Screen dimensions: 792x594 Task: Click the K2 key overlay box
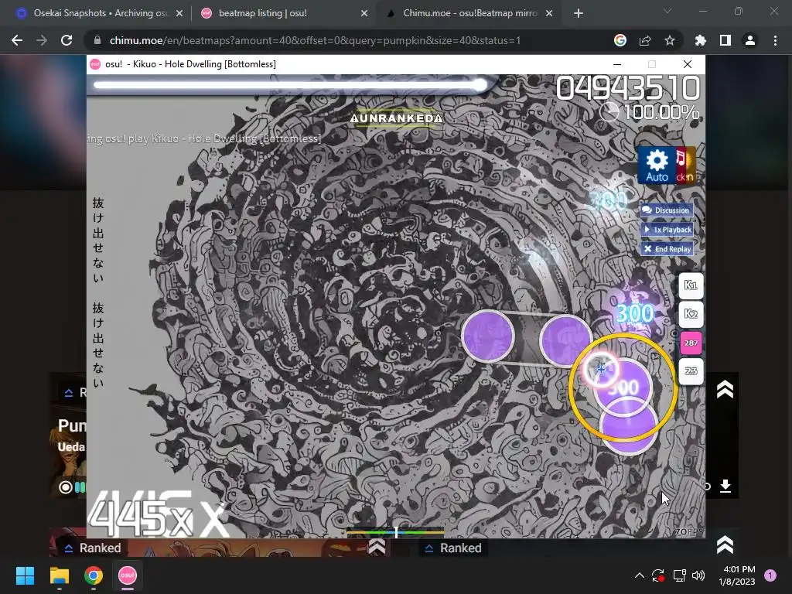(691, 314)
